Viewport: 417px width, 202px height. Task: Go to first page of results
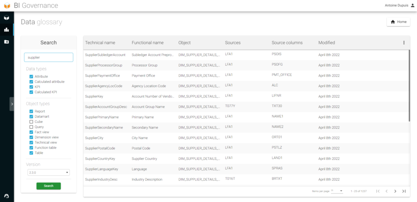378,191
